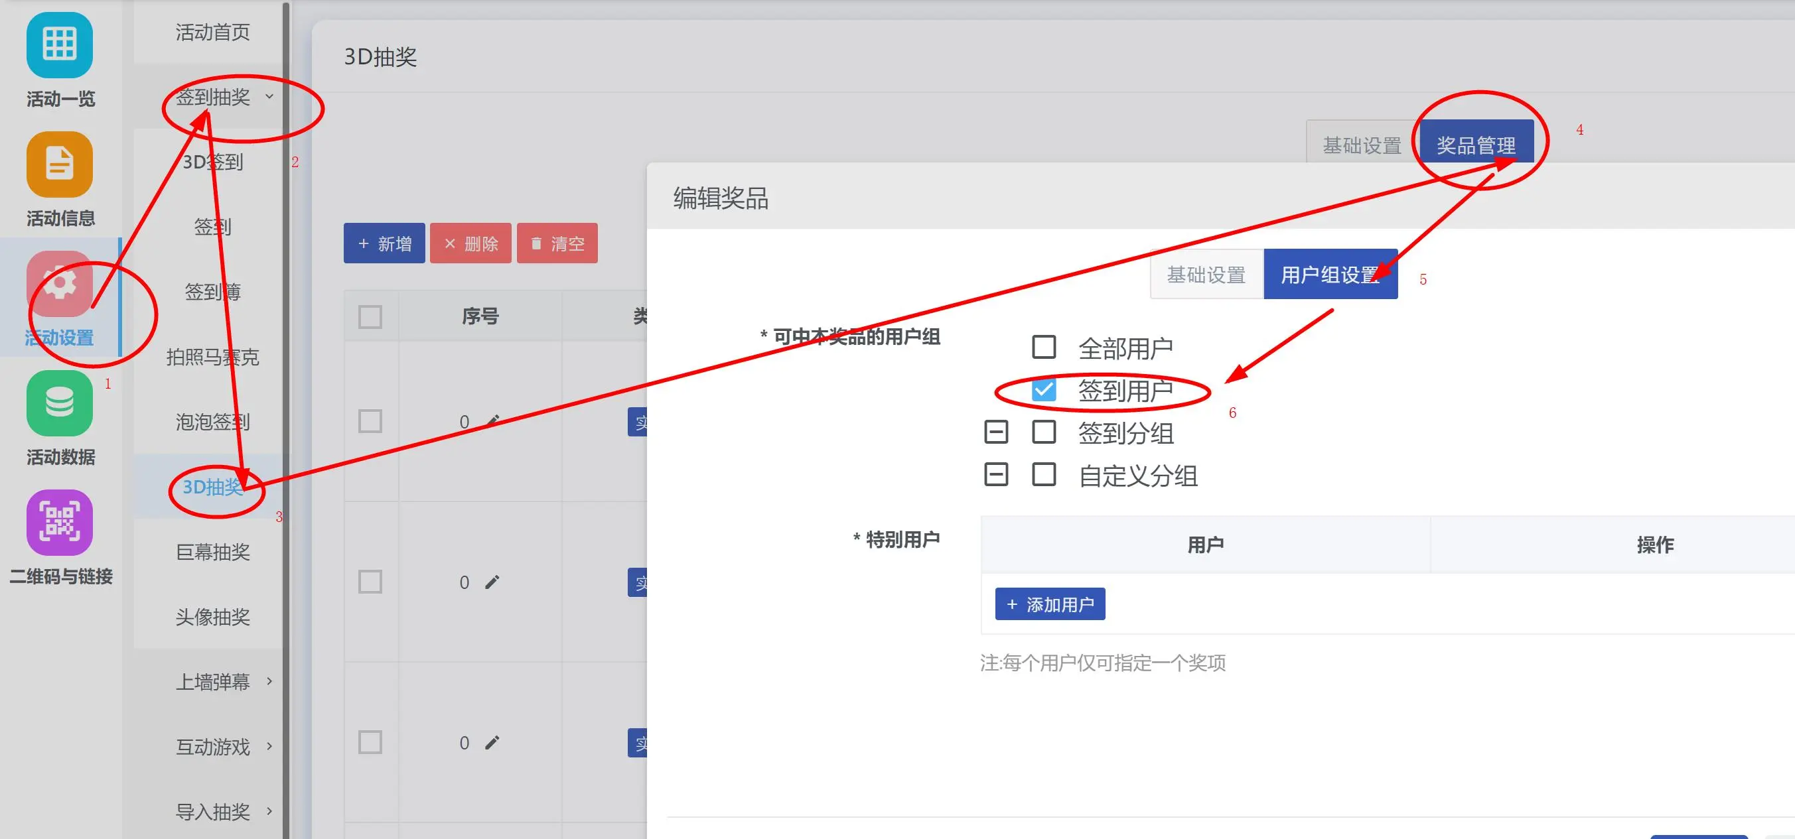Switch to the 用户组设置 tab
Viewport: 1795px width, 839px height.
click(1330, 275)
